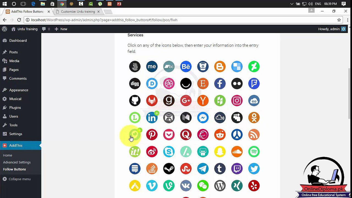The height and width of the screenshot is (198, 352).
Task: Collapse the WordPress admin menu
Action: click(x=16, y=179)
